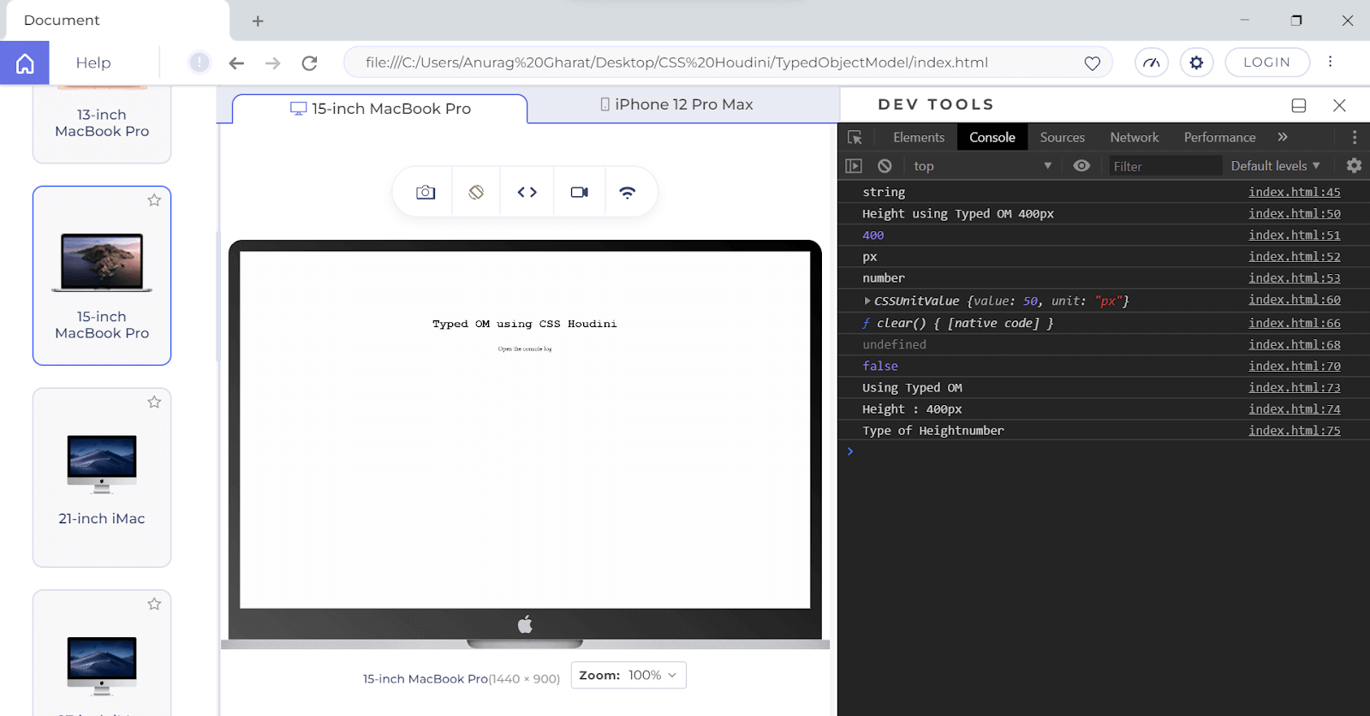
Task: Open the Sources tab
Action: click(1062, 137)
